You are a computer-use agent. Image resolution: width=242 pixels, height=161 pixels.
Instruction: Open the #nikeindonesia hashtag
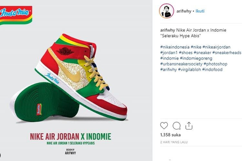[x=175, y=47]
